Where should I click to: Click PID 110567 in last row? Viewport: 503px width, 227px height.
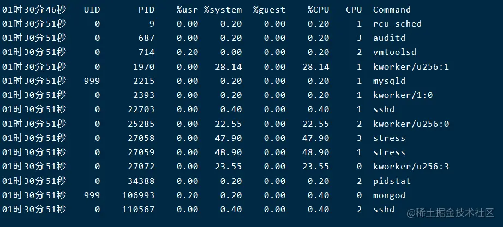click(x=138, y=210)
